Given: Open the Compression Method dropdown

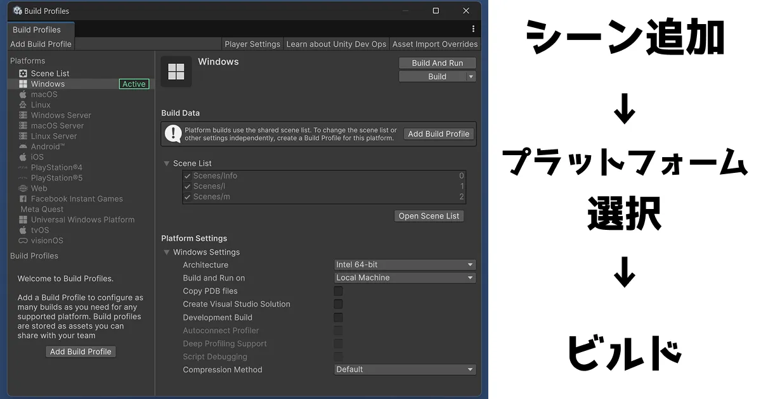Looking at the screenshot, I should 405,369.
